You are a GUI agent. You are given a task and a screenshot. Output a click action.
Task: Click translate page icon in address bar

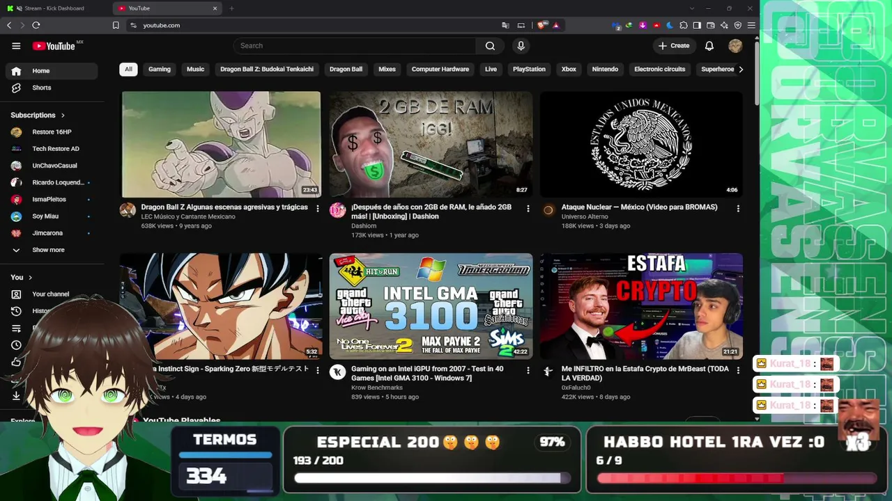505,25
